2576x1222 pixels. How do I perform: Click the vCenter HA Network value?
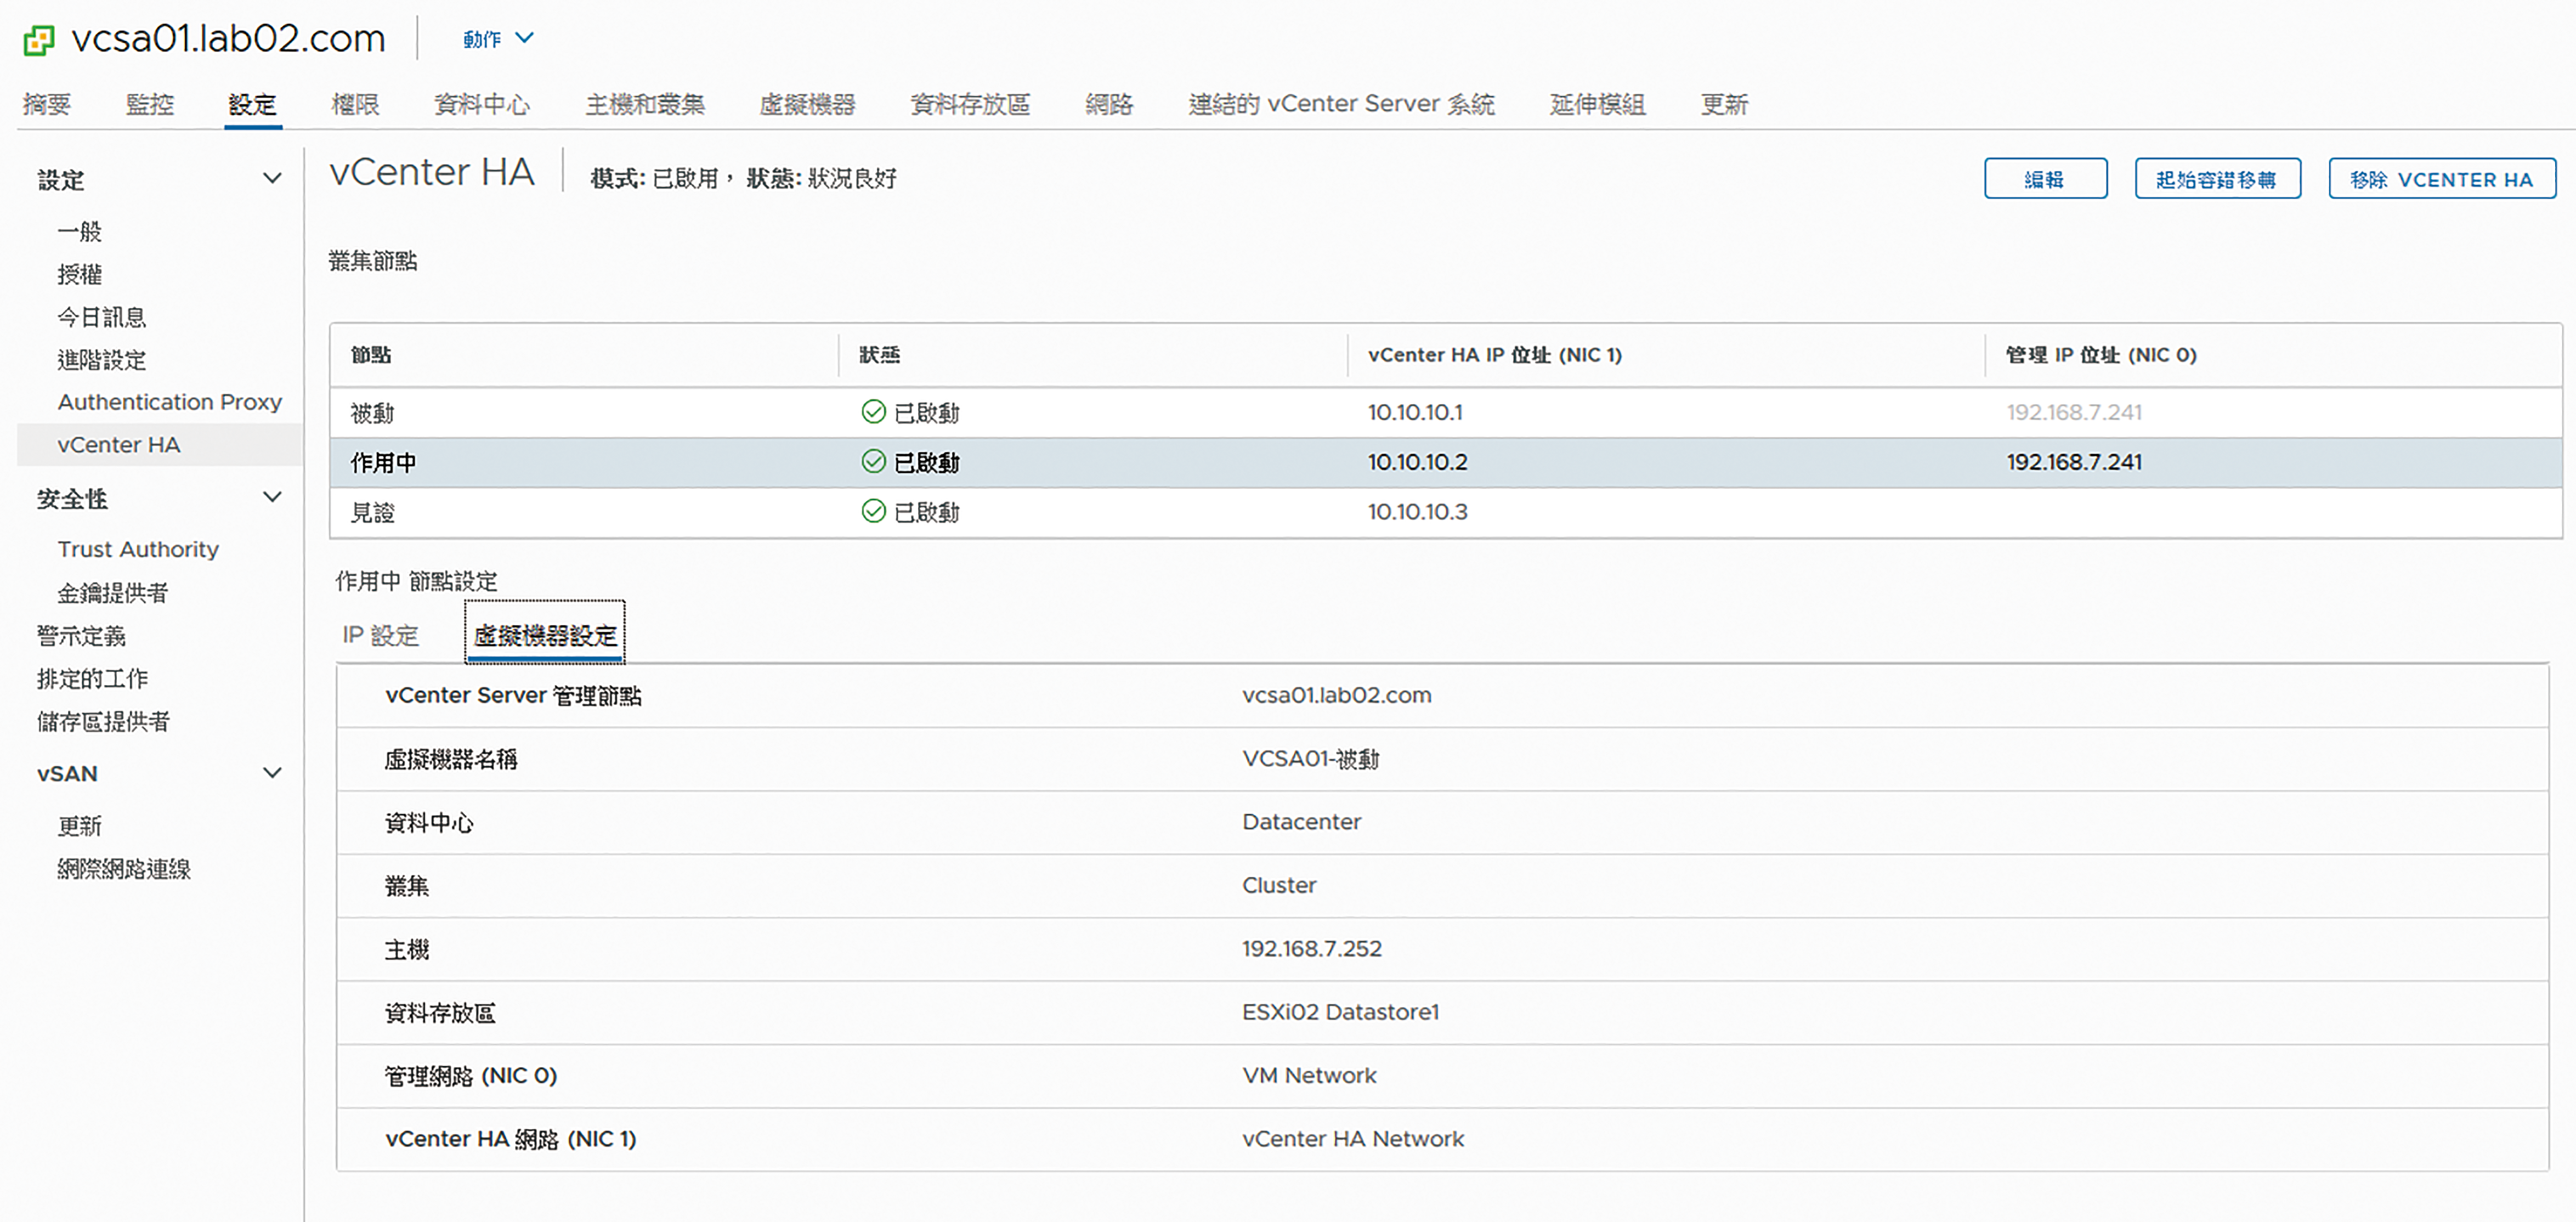pos(1353,1138)
